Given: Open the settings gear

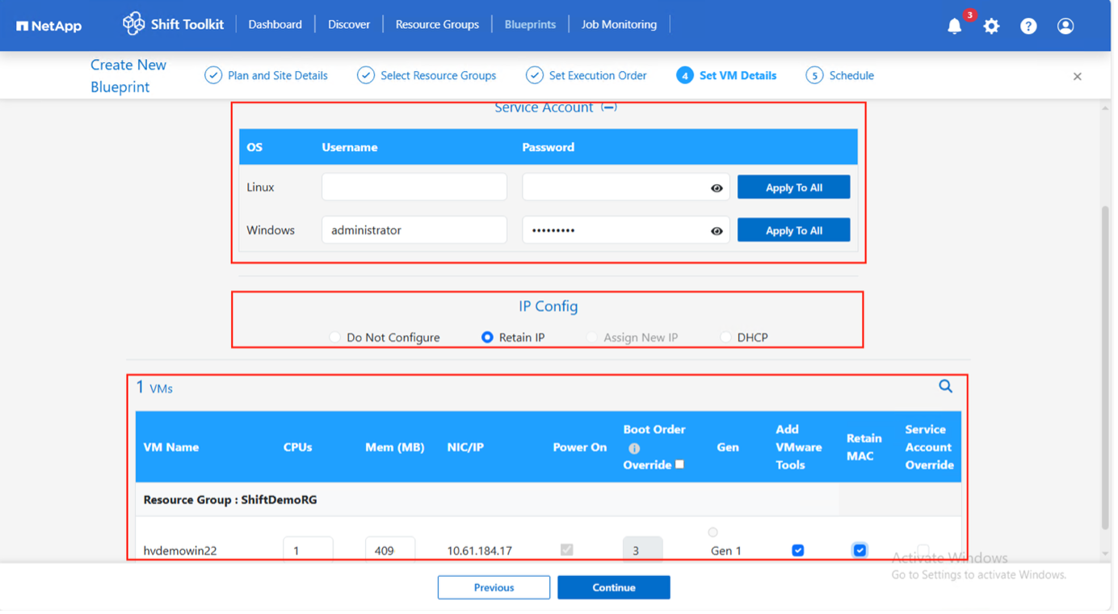Looking at the screenshot, I should point(991,26).
